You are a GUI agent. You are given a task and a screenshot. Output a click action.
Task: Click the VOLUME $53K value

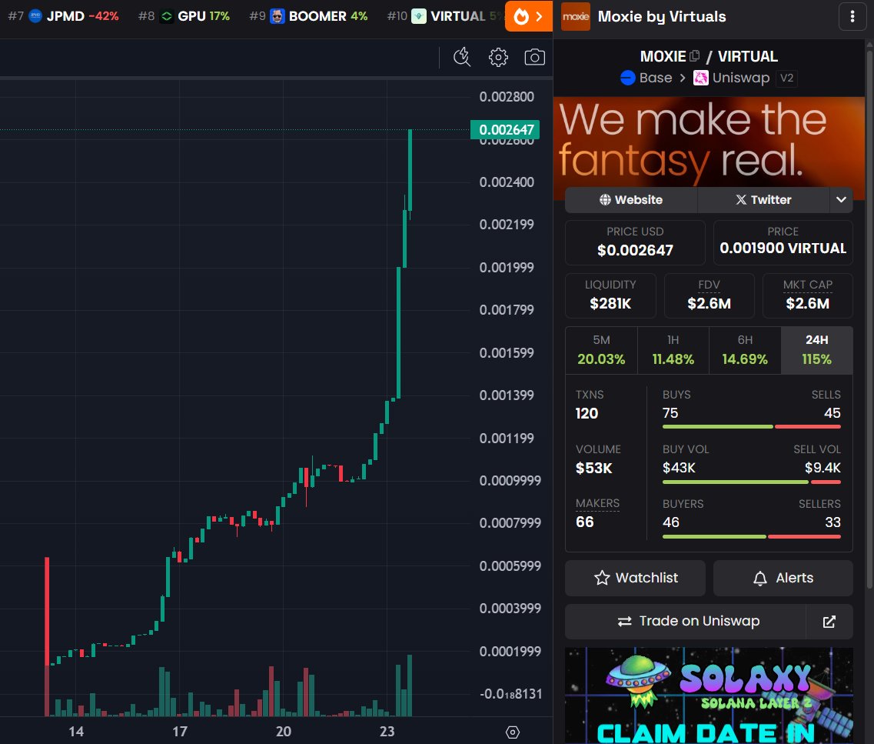click(x=593, y=468)
